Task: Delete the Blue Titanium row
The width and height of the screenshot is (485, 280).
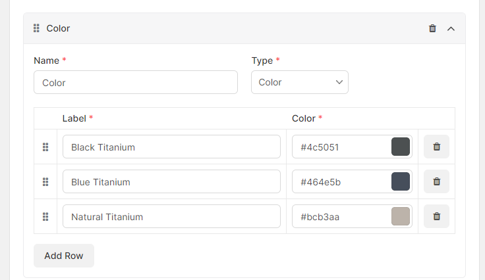Action: pos(436,181)
